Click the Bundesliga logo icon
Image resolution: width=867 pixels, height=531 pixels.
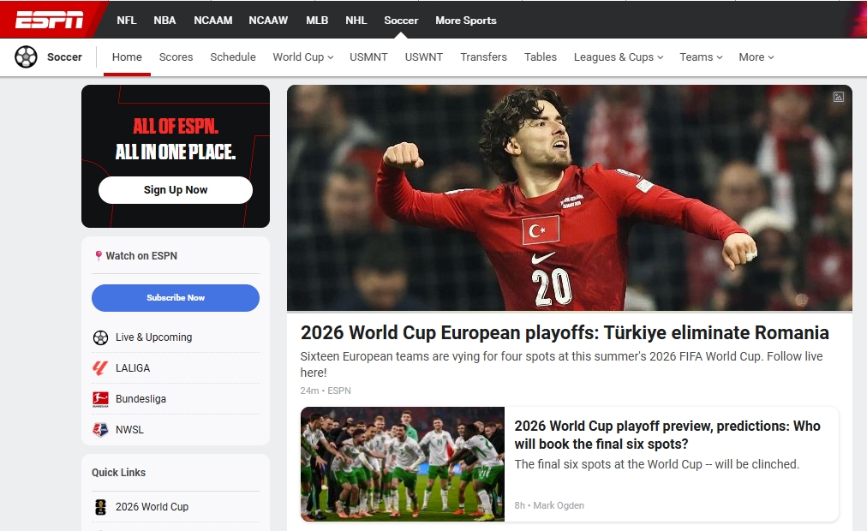point(100,399)
